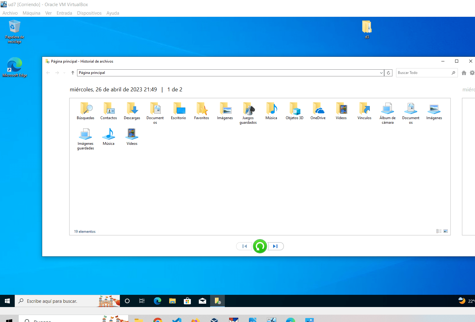Go to previous backup version
This screenshot has width=475, height=322.
coord(244,246)
